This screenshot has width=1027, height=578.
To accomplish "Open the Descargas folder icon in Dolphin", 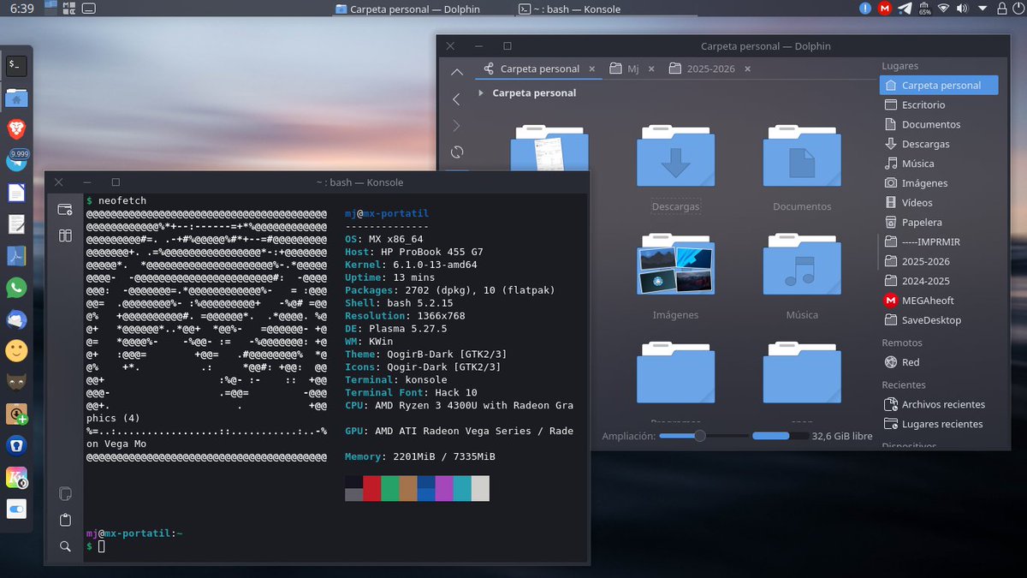I will [675, 155].
